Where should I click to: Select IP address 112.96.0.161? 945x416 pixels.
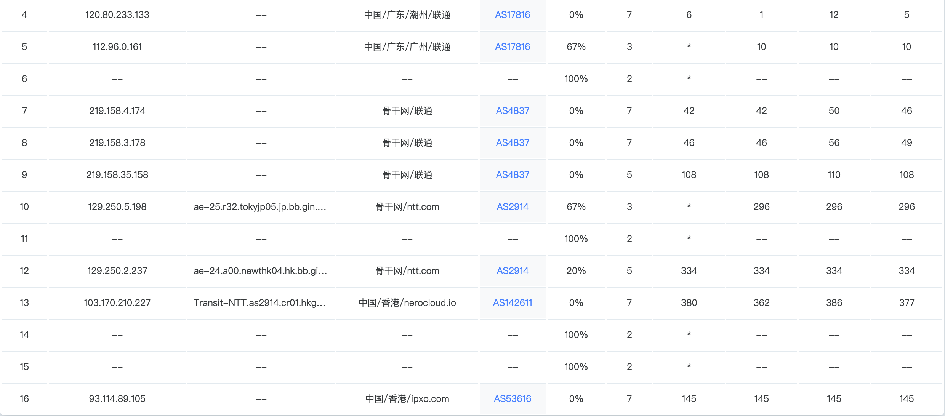point(117,47)
